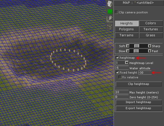The height and width of the screenshot is (126, 164).
Task: Click the Soft/Sharp slider handle
Action: coord(137,46)
